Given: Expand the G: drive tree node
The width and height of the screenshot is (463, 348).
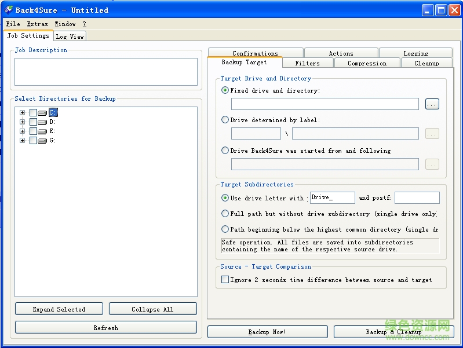Looking at the screenshot, I should coord(23,141).
